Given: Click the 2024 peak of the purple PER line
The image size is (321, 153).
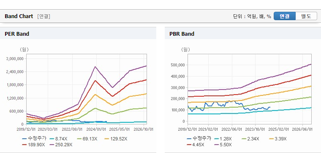Looking at the screenshot, I should (x=95, y=66).
